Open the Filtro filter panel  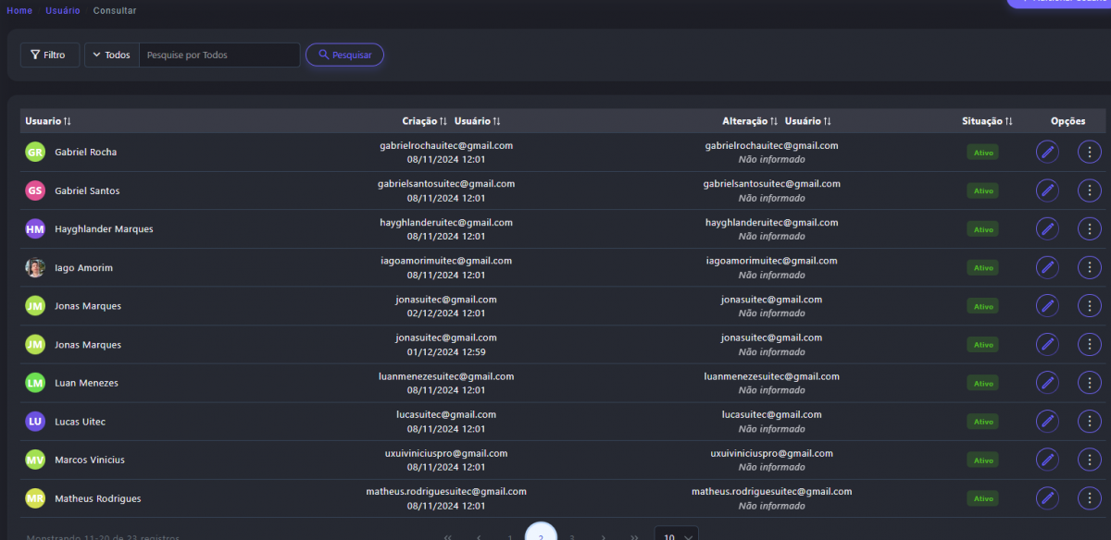(49, 55)
